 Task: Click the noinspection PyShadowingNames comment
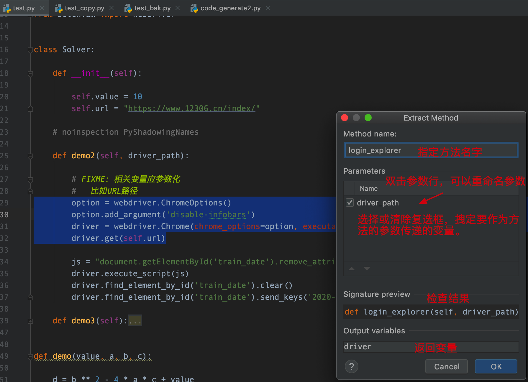[x=126, y=132]
